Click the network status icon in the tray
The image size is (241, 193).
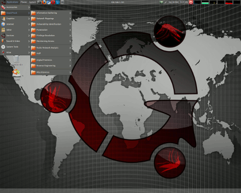point(161,2)
